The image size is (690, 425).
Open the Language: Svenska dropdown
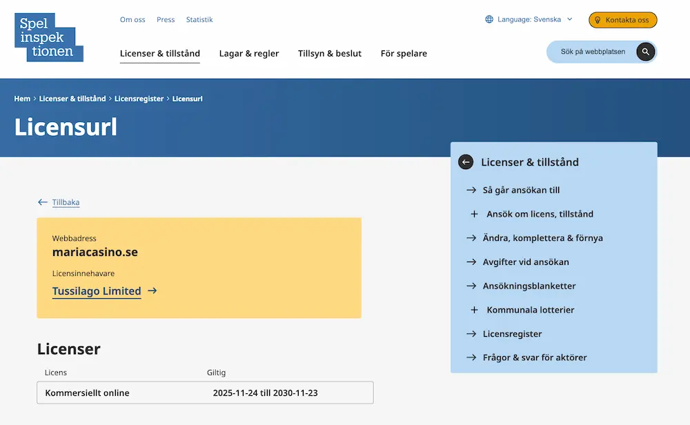tap(529, 19)
